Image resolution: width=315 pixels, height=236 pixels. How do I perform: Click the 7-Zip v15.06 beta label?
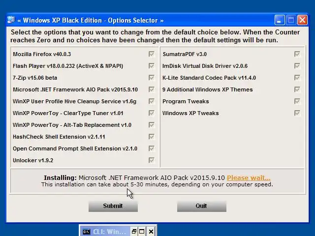click(x=35, y=78)
